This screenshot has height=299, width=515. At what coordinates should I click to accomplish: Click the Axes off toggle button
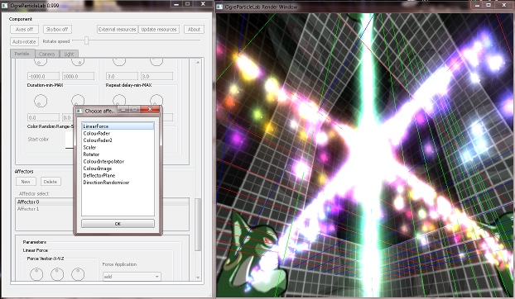coord(24,30)
